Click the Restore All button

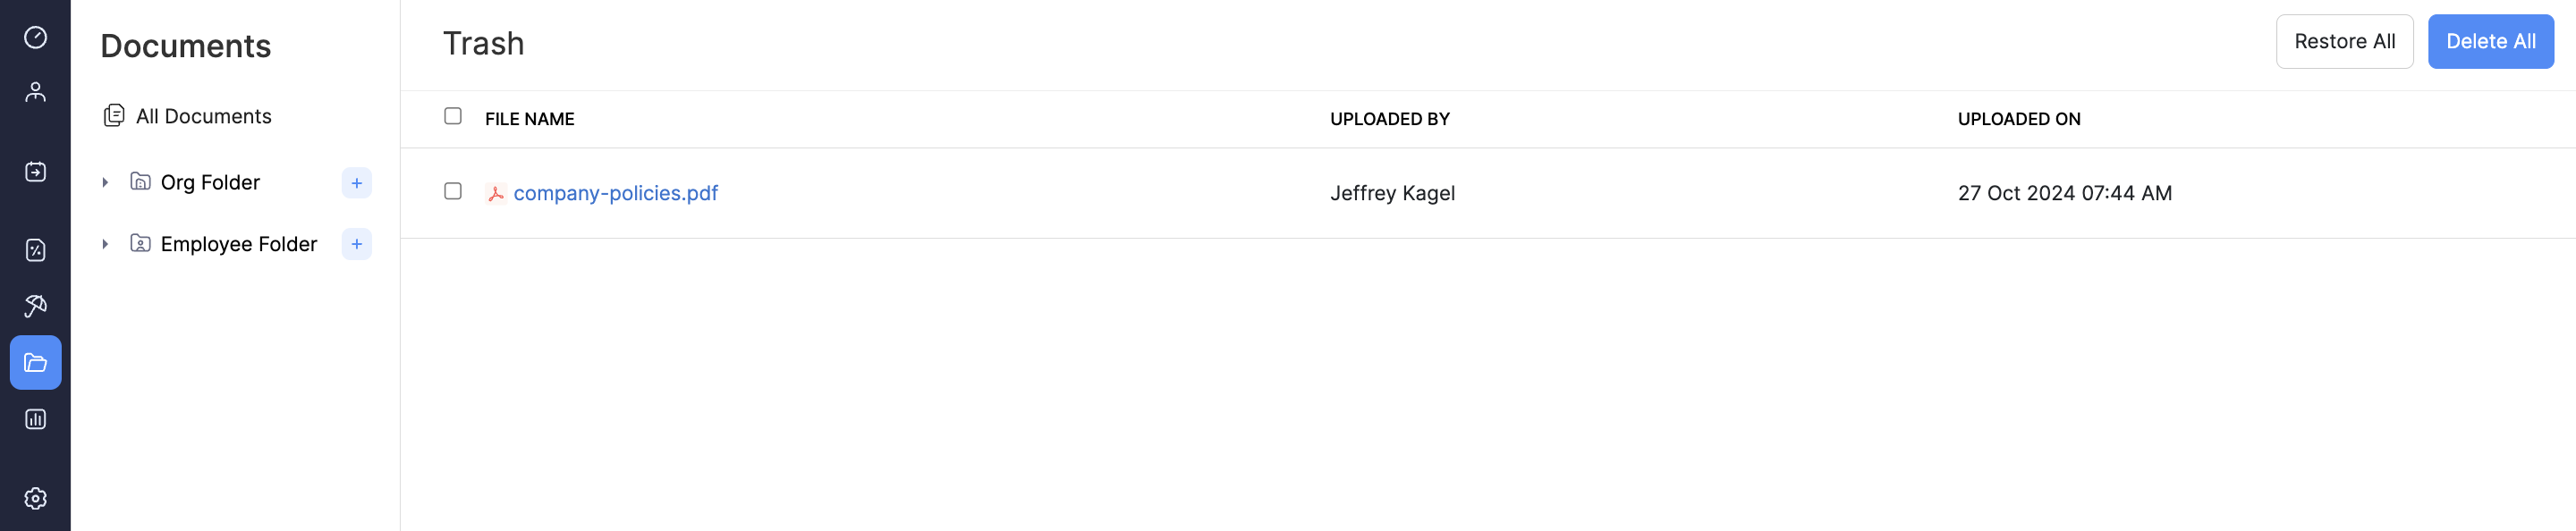tap(2344, 42)
